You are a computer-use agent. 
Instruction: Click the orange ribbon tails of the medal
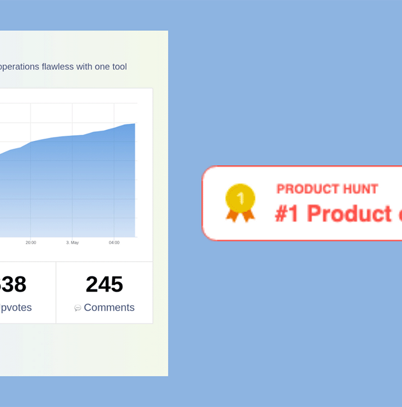pyautogui.click(x=240, y=216)
